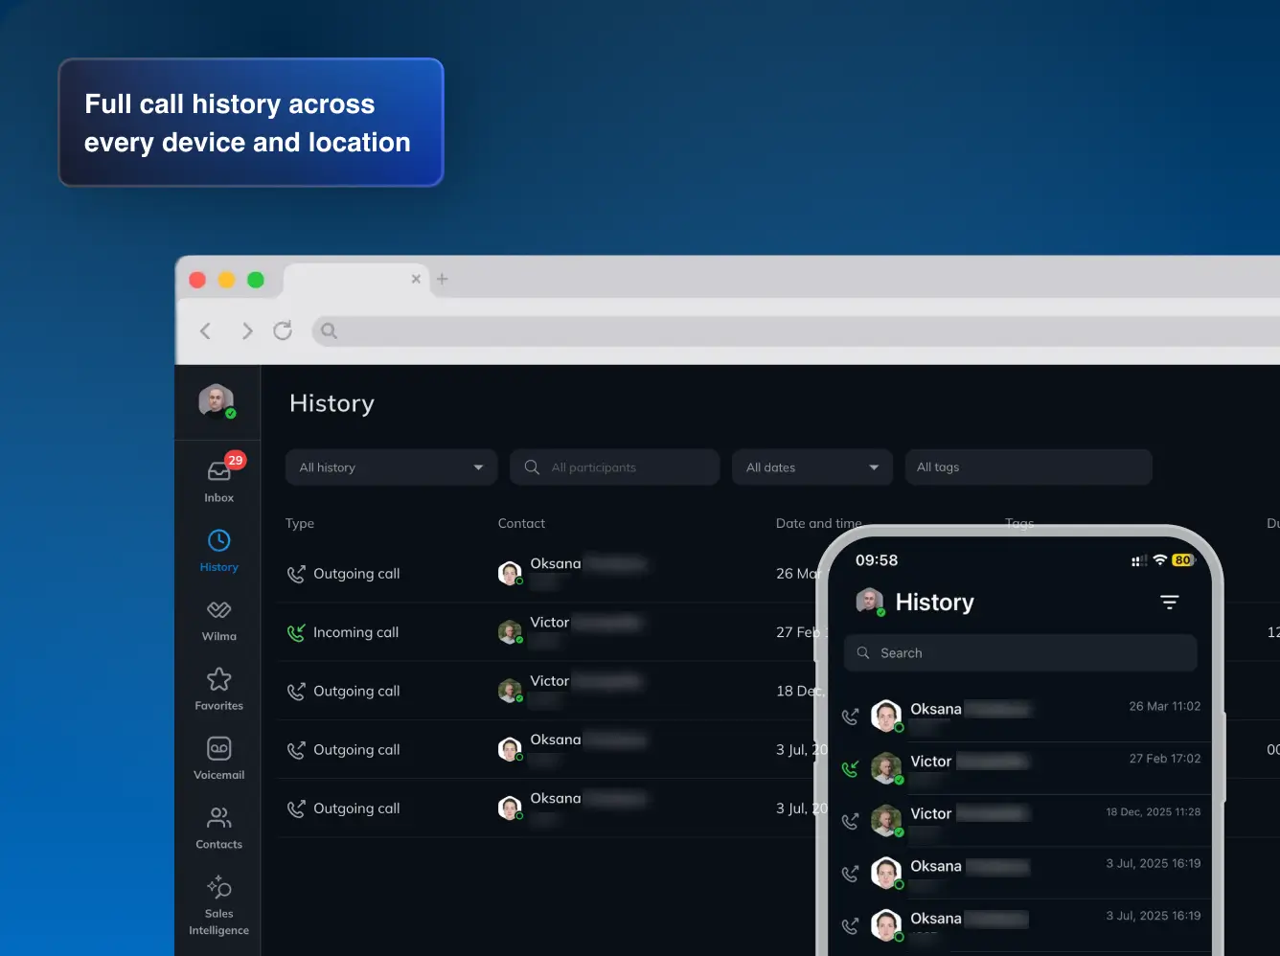Open the All history dropdown
Image resolution: width=1280 pixels, height=956 pixels.
tap(390, 467)
